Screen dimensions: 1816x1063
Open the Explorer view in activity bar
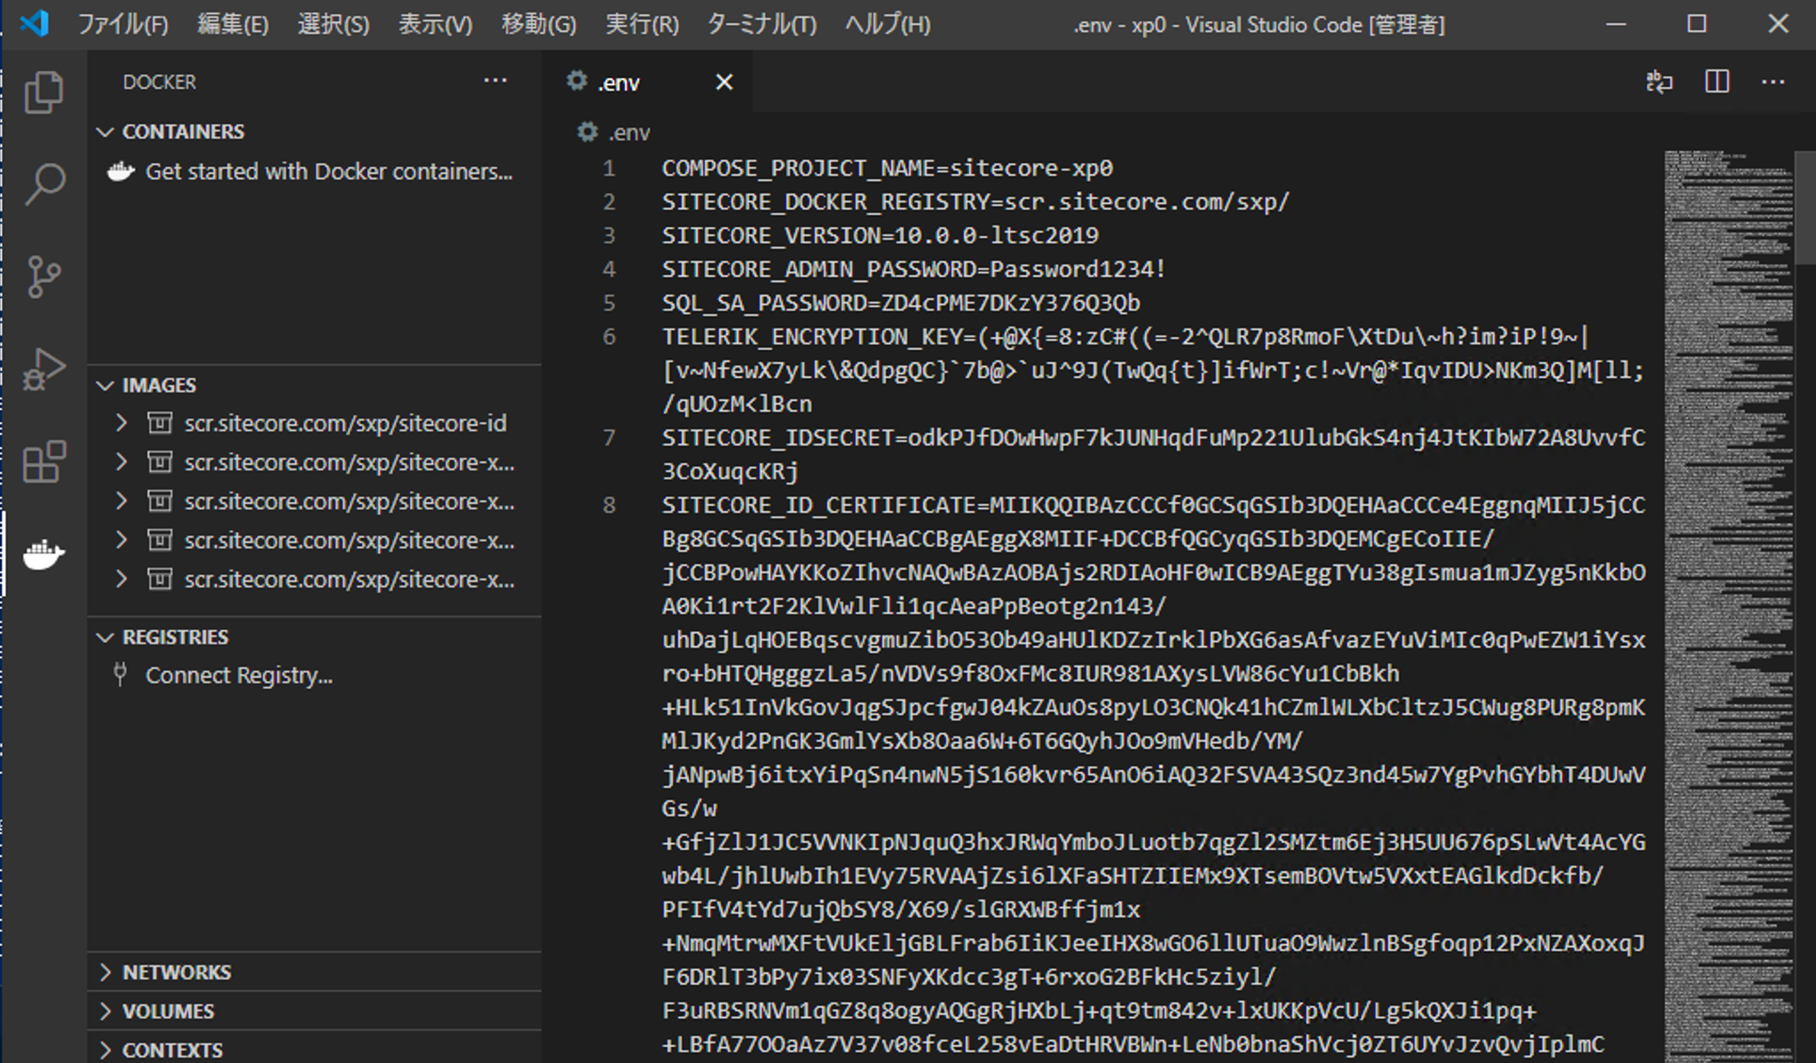(x=44, y=92)
